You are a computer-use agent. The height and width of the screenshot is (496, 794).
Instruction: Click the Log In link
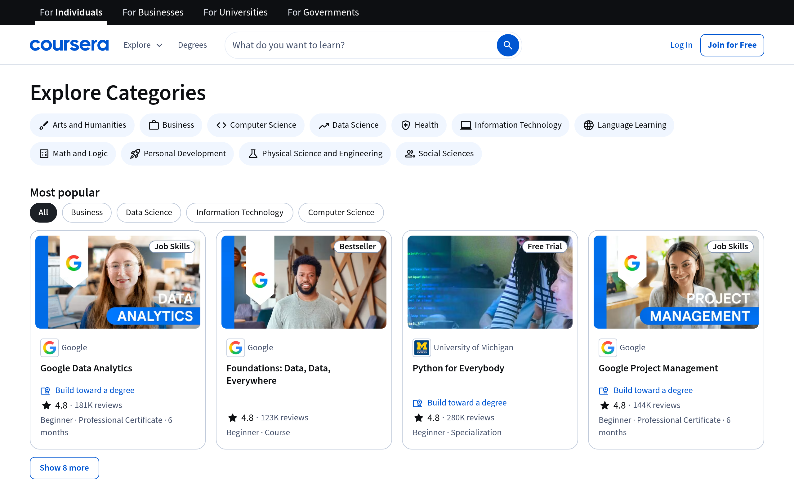[681, 45]
